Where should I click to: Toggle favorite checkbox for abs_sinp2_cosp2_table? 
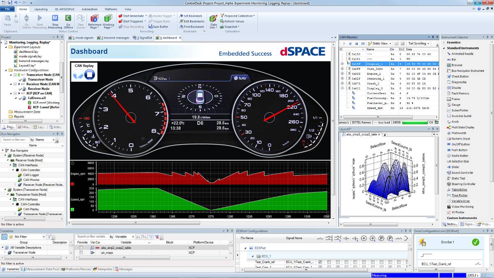click(81, 248)
